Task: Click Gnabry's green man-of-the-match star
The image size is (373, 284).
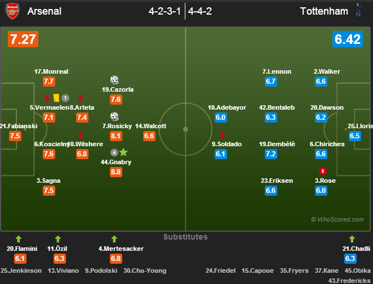Action: click(x=123, y=152)
